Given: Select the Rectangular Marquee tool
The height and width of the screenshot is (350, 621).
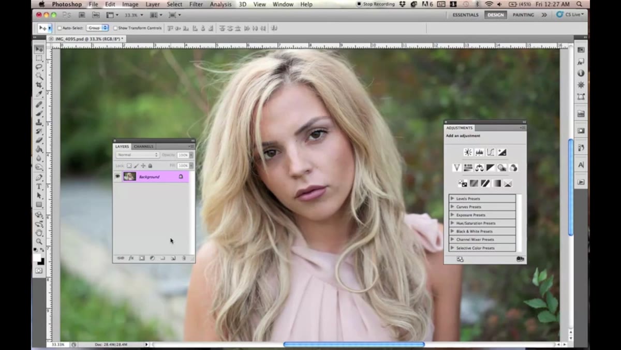Looking at the screenshot, I should point(39,57).
